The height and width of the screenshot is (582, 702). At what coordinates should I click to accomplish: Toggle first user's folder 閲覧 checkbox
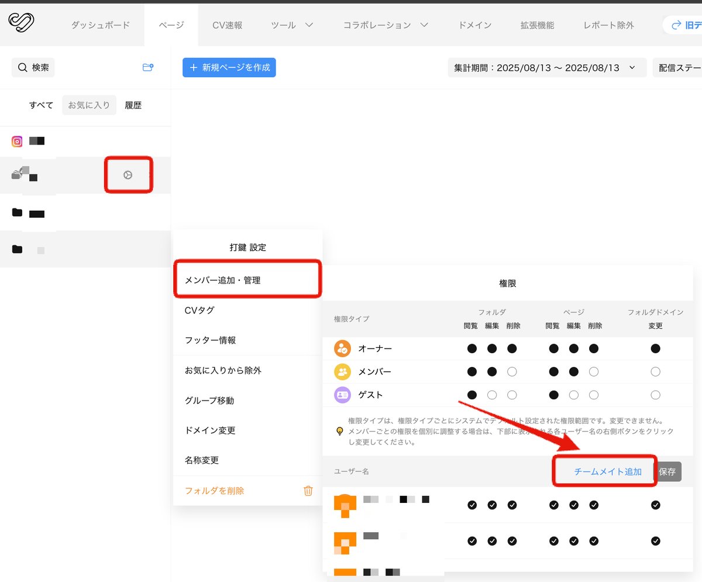point(472,505)
